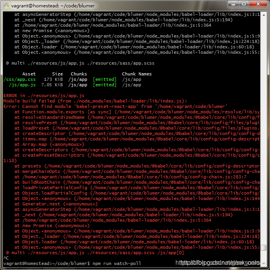Click the red 'at loadPreset' line
Image resolution: width=270 pixels, height=270 pixels.
point(137,128)
